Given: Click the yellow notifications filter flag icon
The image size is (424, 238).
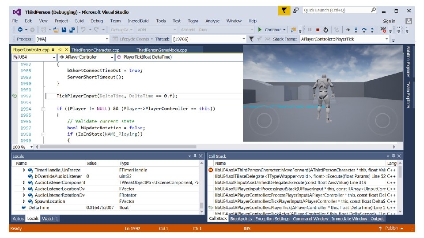Looking at the screenshot, I should [284, 11].
